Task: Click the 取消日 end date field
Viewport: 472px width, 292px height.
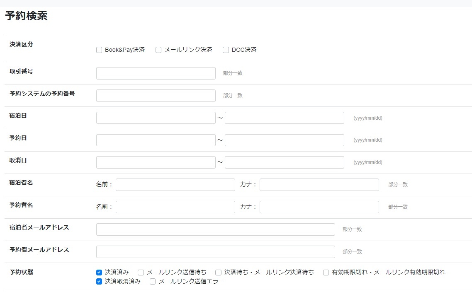Action: click(x=285, y=162)
